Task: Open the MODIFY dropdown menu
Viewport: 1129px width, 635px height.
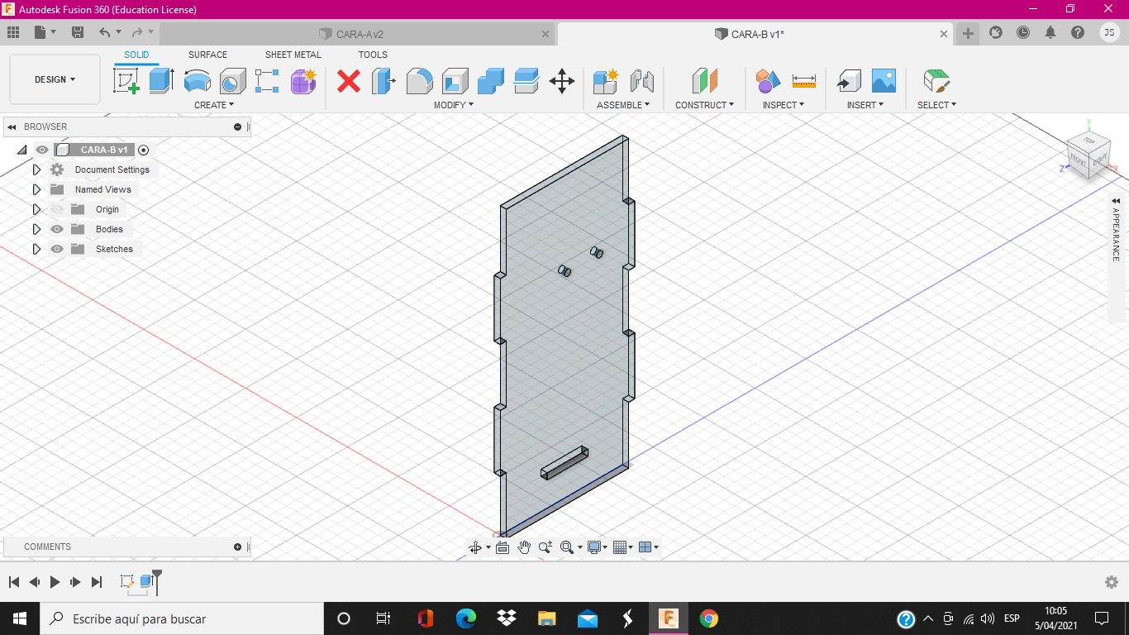Action: 454,105
